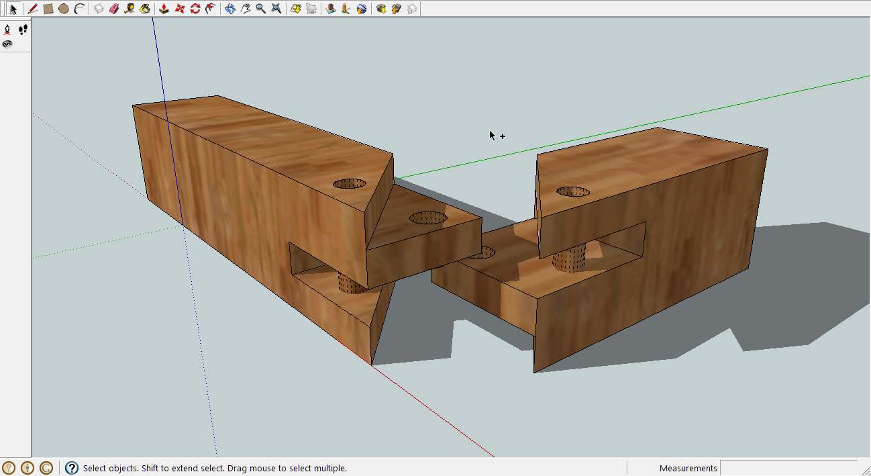
Task: Select the Arc tool
Action: pyautogui.click(x=79, y=9)
